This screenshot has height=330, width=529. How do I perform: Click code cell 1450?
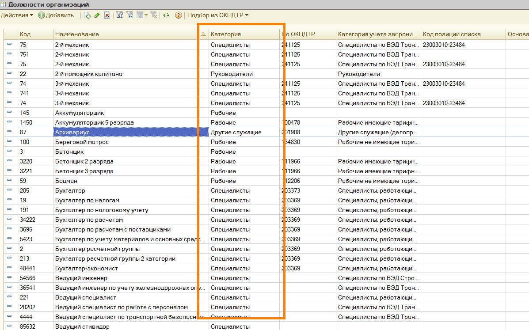click(35, 122)
